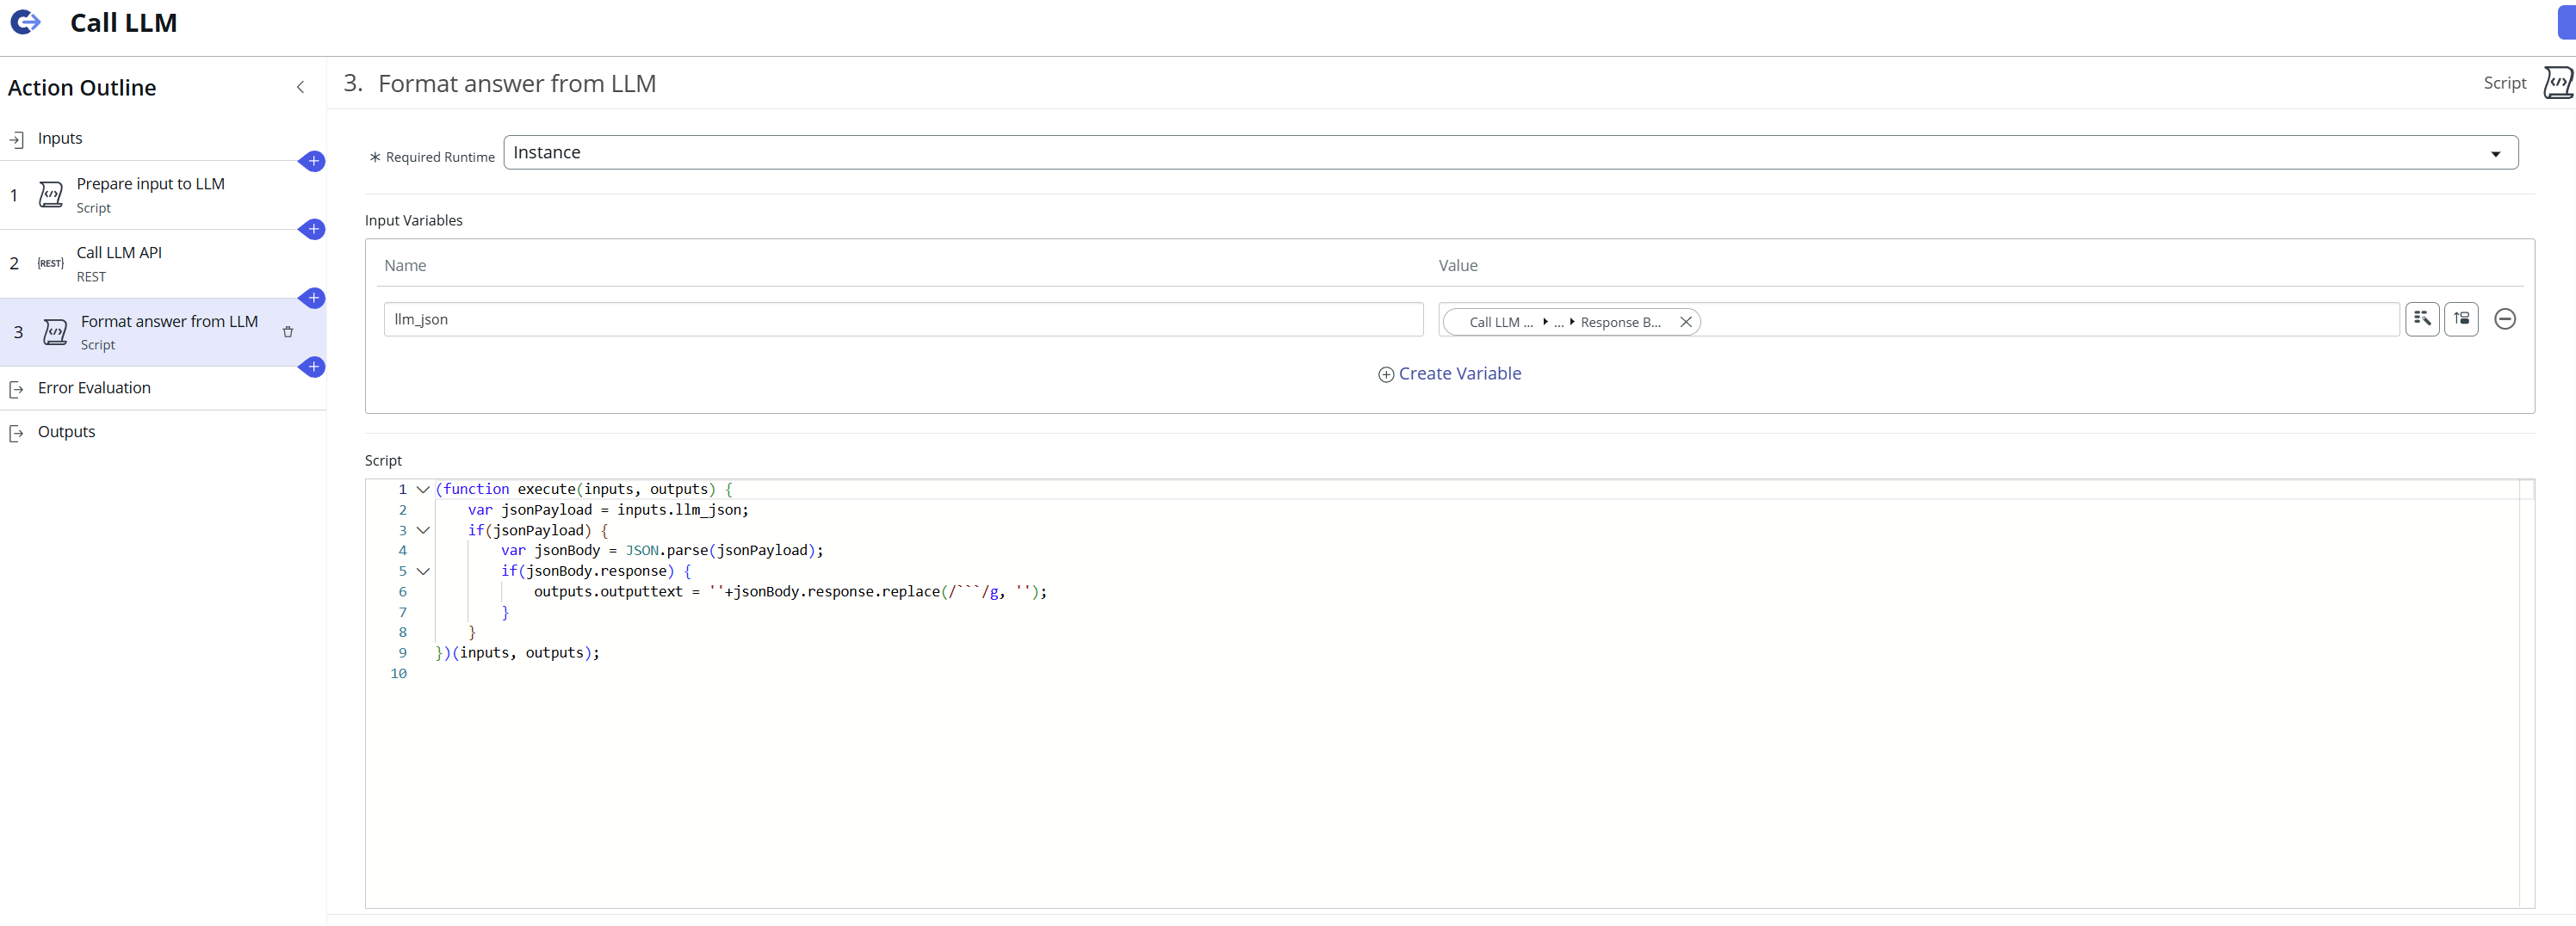Collapse the Action Outline panel
This screenshot has height=926, width=2576.
300,87
